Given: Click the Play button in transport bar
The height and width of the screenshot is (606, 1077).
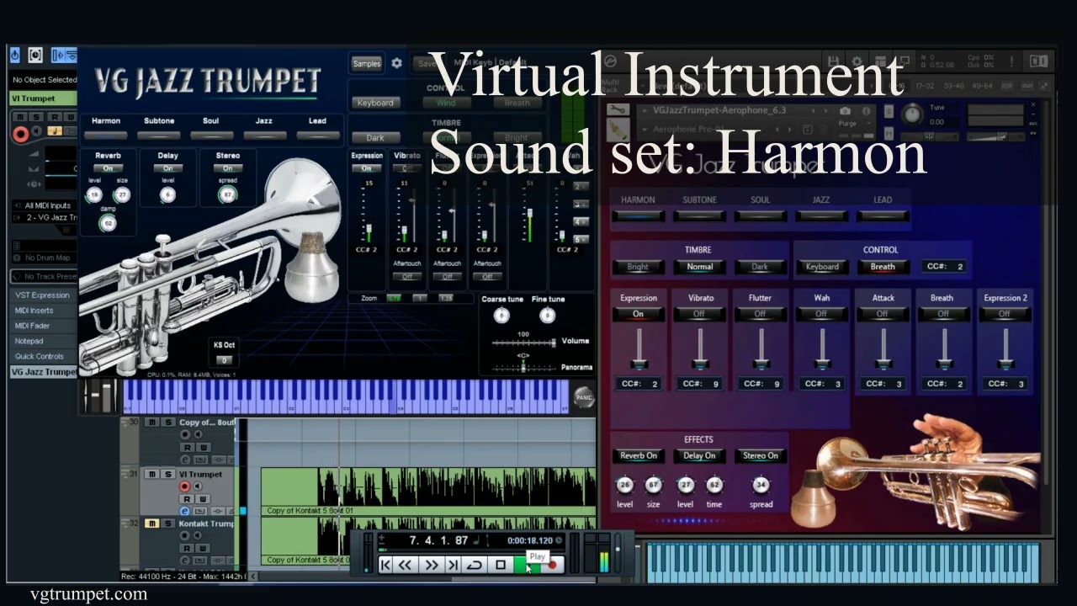Looking at the screenshot, I should (525, 566).
